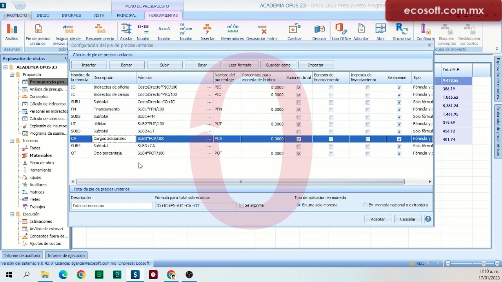Screen dimensions: 502x282
Task: Adjust the zoom slider handle
Action: (x=484, y=264)
